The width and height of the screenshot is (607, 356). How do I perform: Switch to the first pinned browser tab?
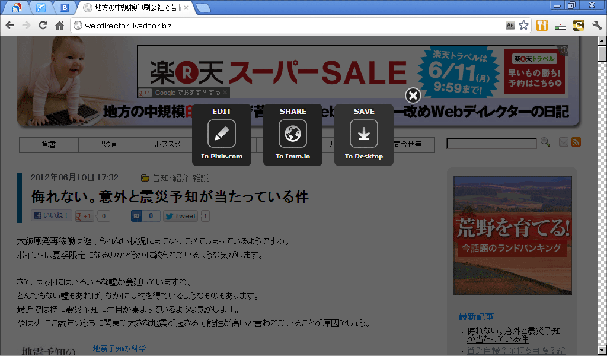(x=16, y=7)
